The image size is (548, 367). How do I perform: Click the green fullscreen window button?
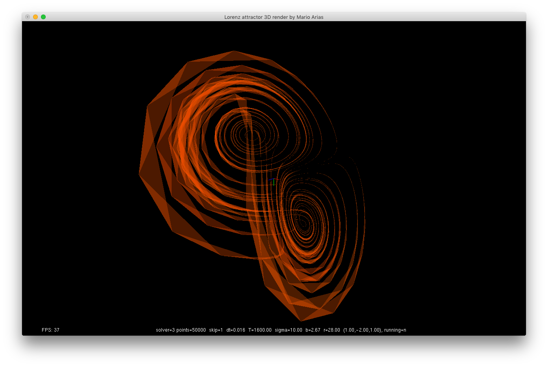click(43, 17)
